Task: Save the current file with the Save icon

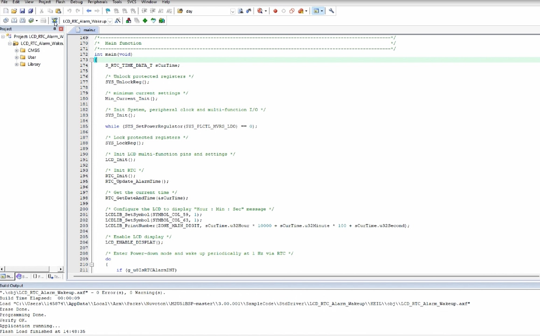Action: pyautogui.click(x=22, y=11)
